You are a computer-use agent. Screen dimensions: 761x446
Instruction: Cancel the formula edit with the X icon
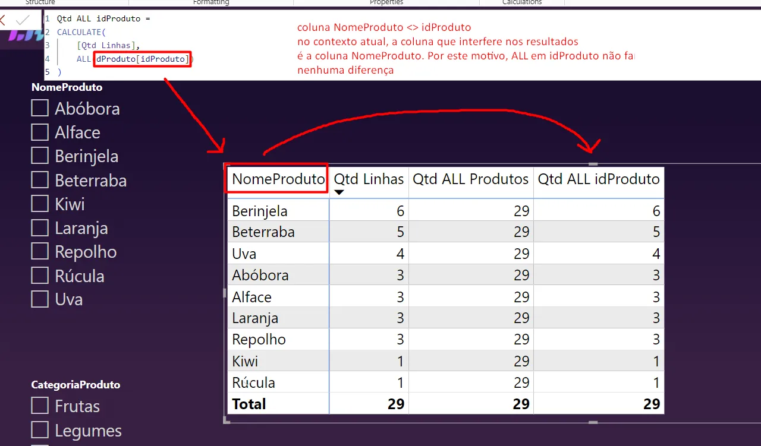tap(3, 20)
